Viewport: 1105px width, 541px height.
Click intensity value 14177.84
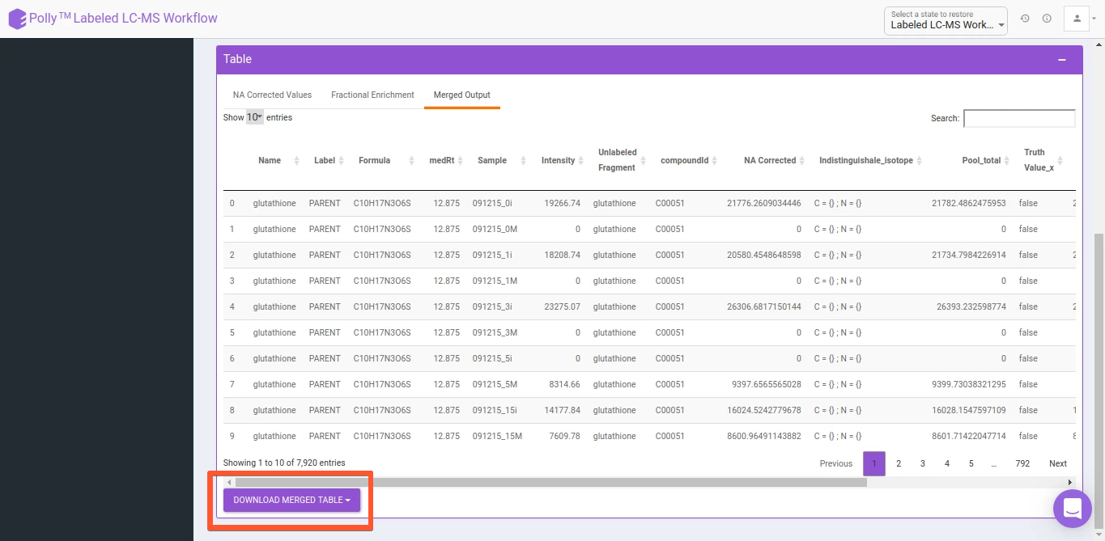click(563, 410)
